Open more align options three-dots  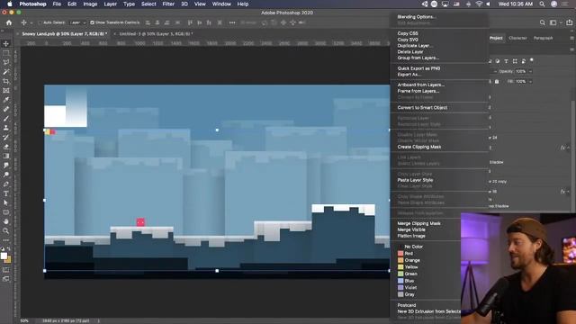[x=232, y=22]
